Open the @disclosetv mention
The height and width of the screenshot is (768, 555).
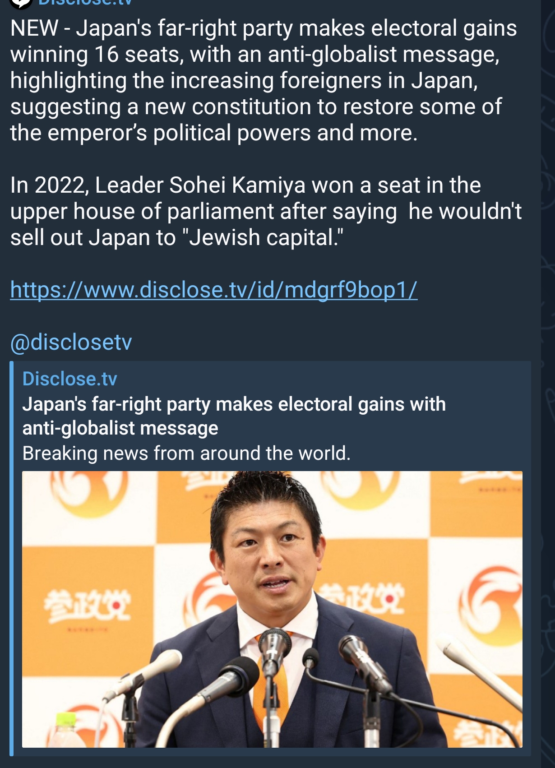tap(71, 342)
